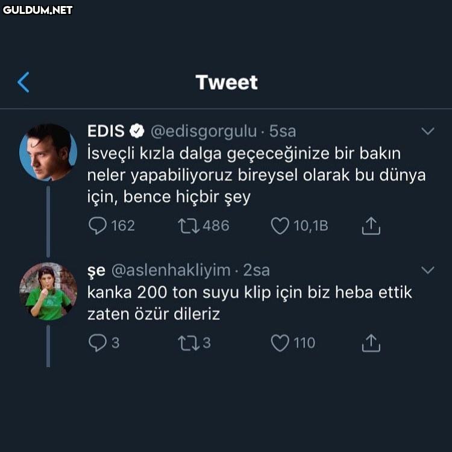Reply to the aslenhakliyim tweet
The image size is (452, 452).
pyautogui.click(x=98, y=343)
